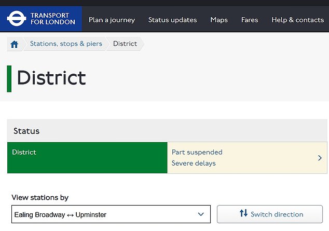Image resolution: width=329 pixels, height=231 pixels.
Task: Open the Ealing Broadway ↔ Upminster dropdown
Action: point(111,214)
